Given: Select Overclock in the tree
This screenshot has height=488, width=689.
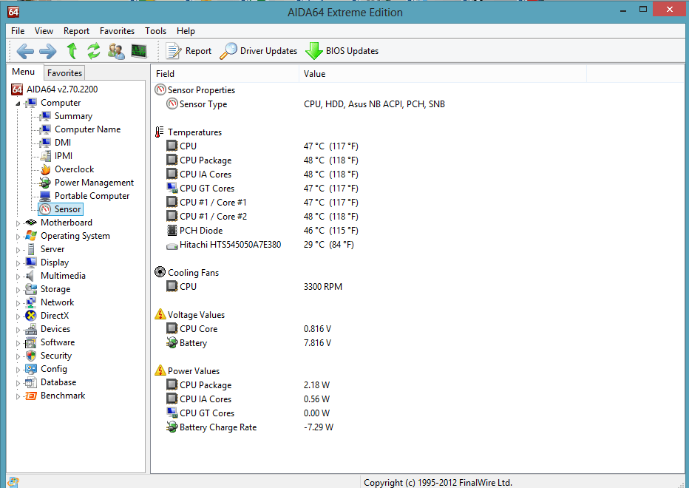Looking at the screenshot, I should pyautogui.click(x=74, y=169).
